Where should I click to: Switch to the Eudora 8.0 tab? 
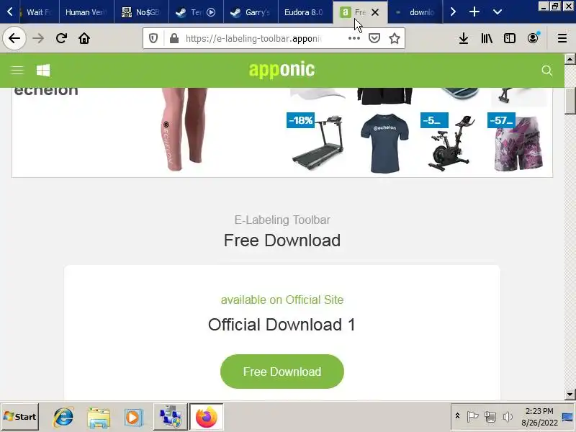[305, 12]
